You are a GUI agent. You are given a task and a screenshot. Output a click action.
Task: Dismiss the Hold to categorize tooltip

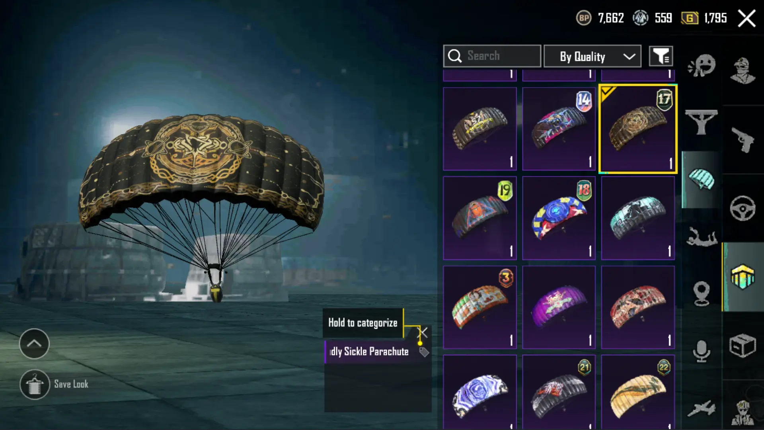[x=423, y=332]
